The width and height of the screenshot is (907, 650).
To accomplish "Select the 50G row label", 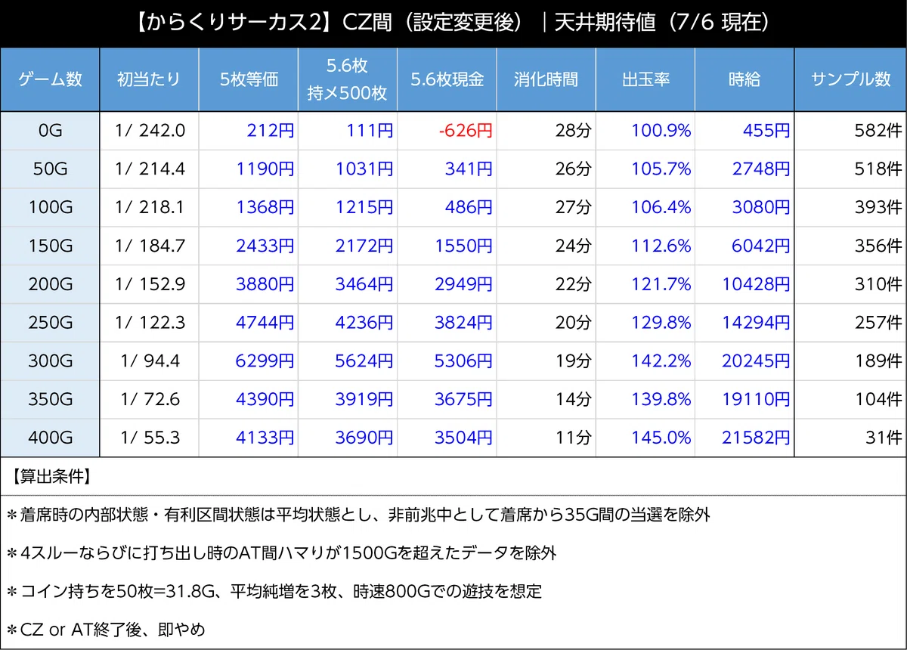I will (x=50, y=169).
